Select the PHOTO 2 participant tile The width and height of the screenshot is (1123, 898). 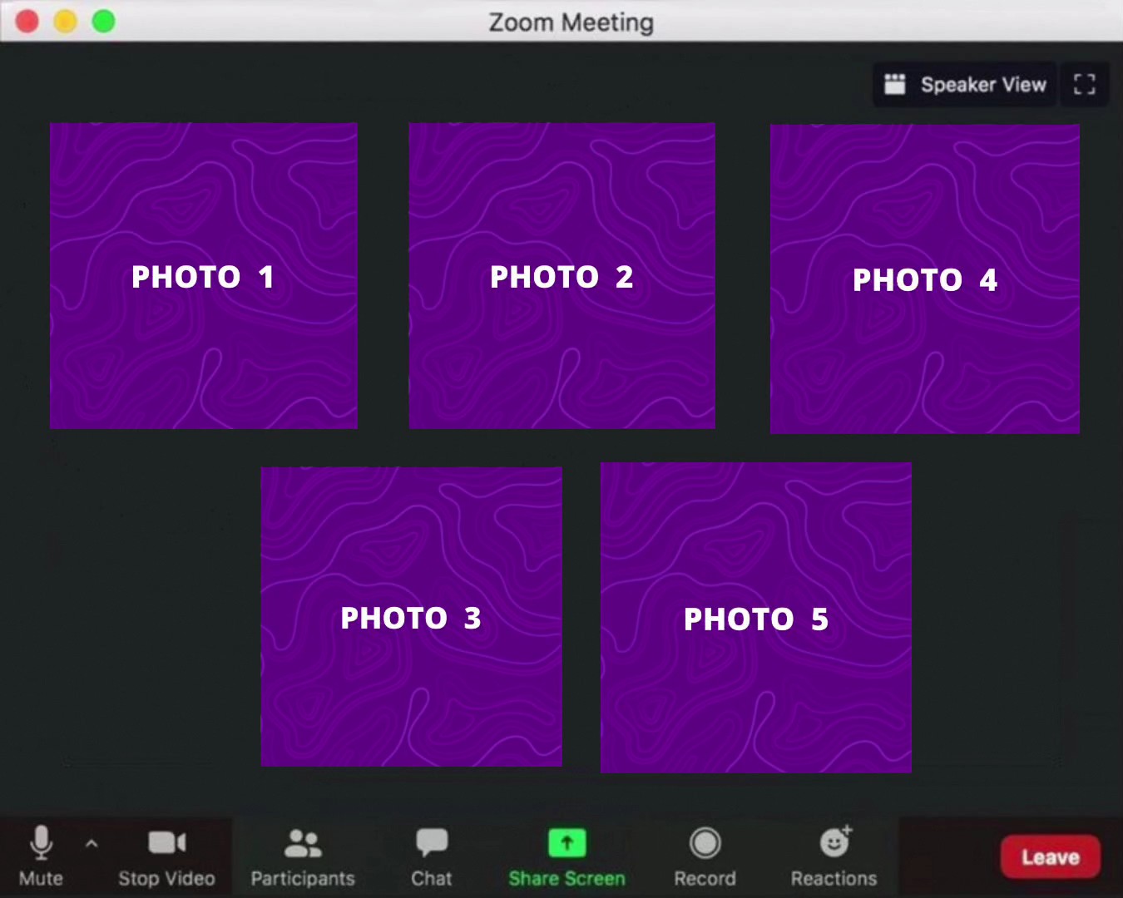pos(561,276)
